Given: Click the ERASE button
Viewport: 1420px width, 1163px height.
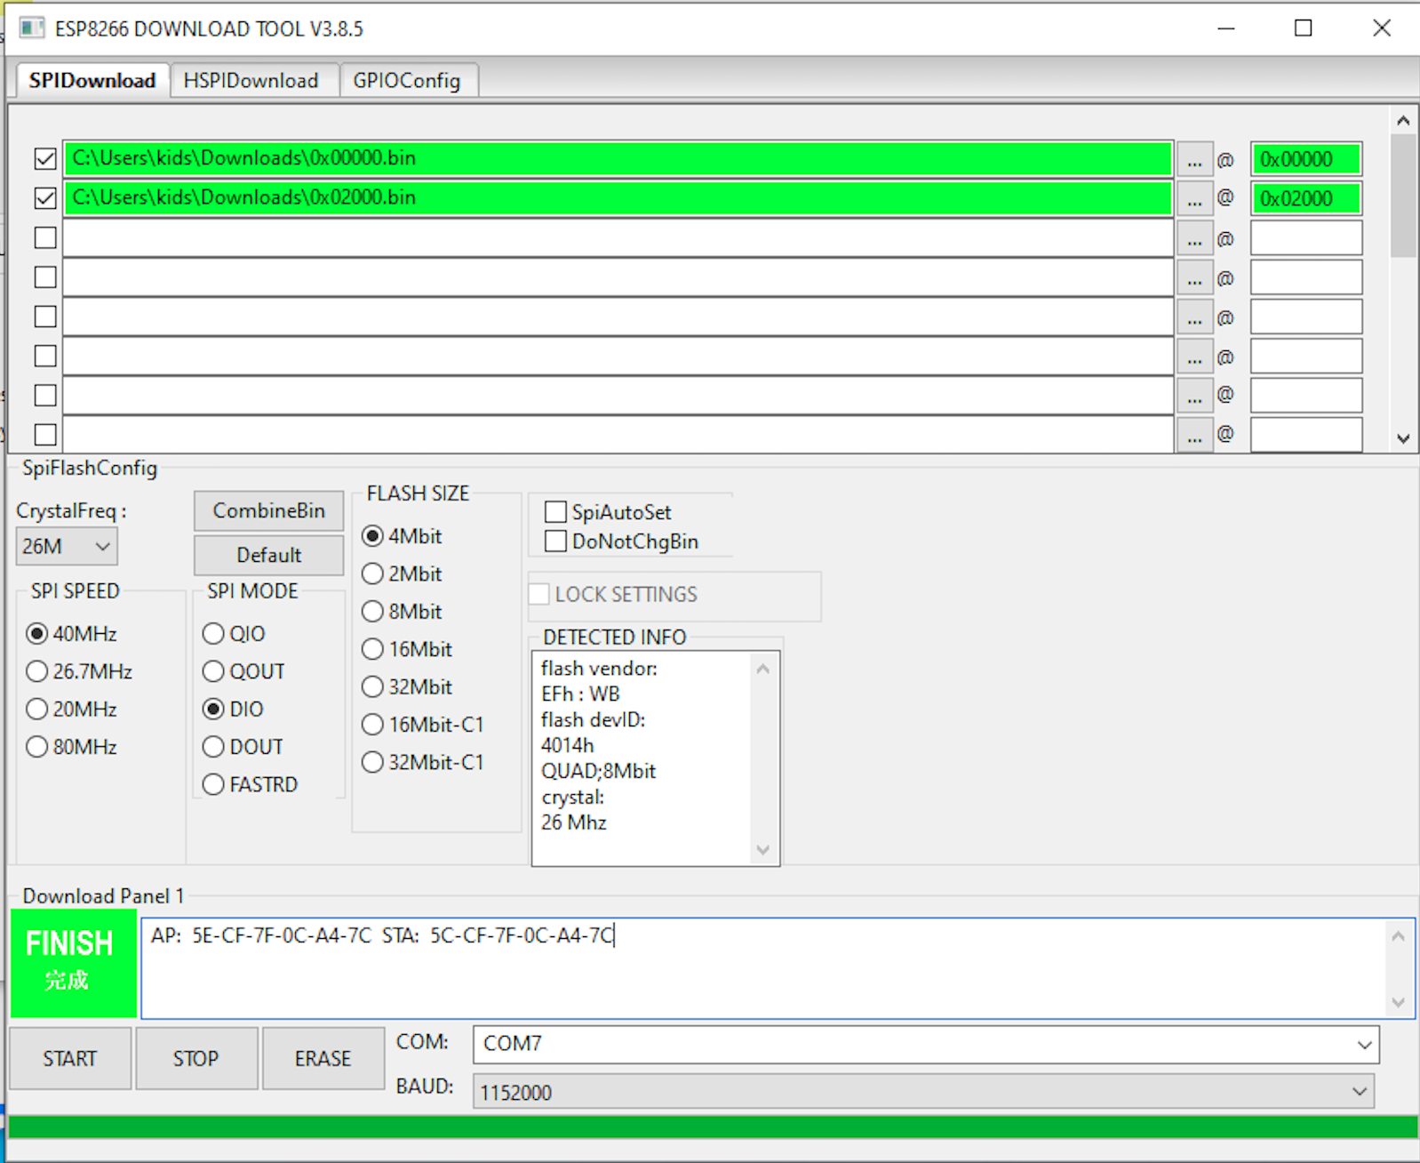Looking at the screenshot, I should click(x=323, y=1058).
